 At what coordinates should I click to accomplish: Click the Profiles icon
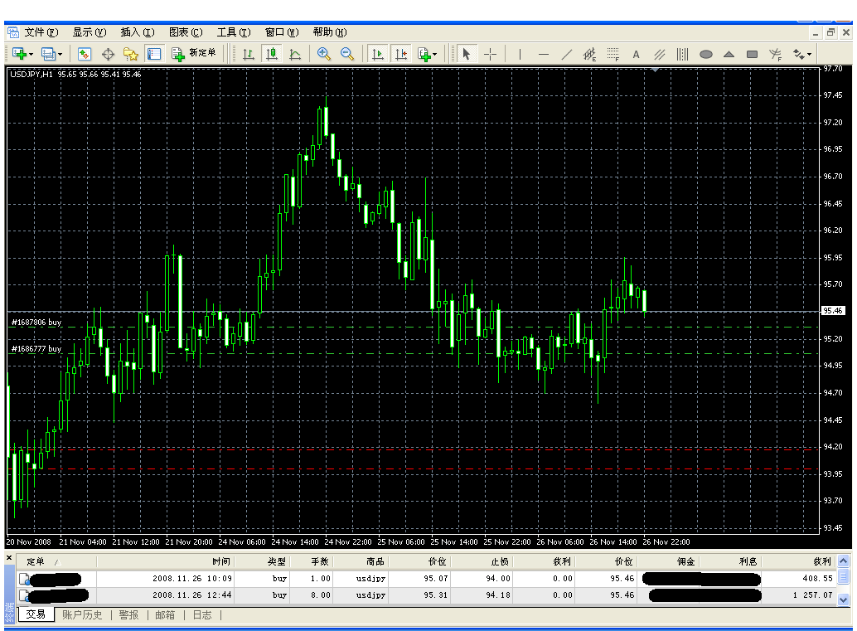(48, 54)
